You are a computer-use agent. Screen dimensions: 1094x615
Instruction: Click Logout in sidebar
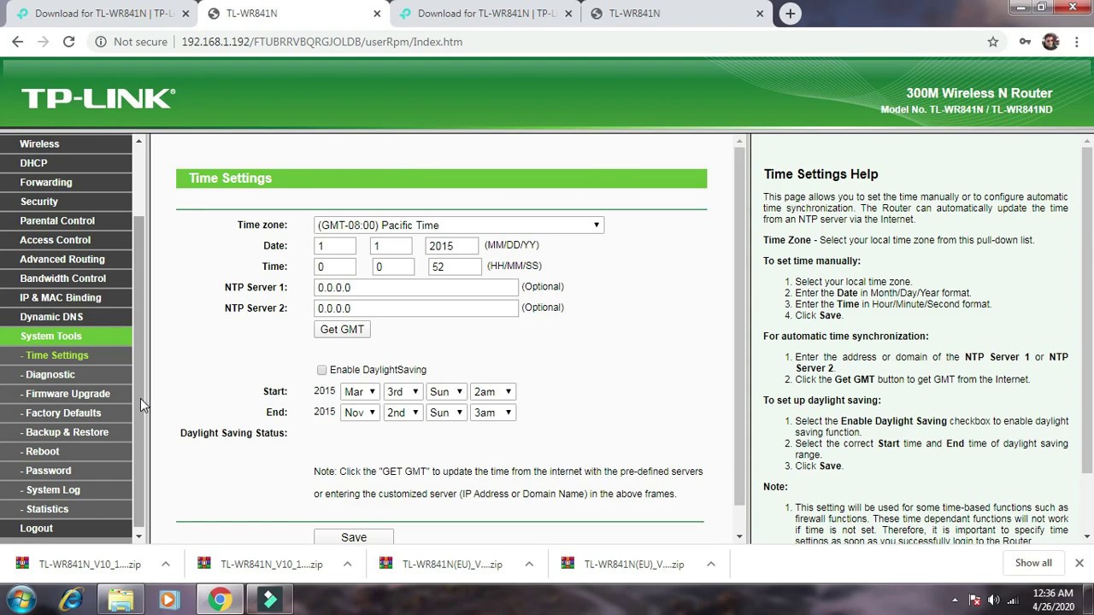66,528
